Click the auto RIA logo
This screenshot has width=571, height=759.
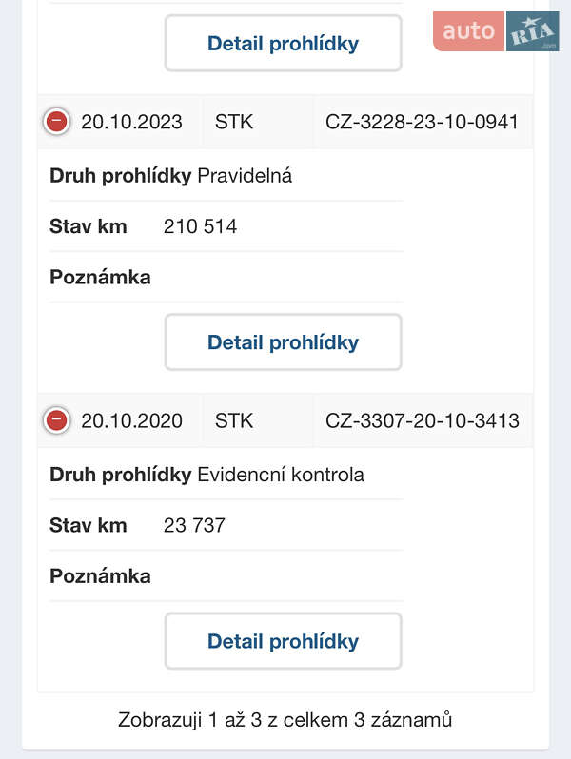496,31
